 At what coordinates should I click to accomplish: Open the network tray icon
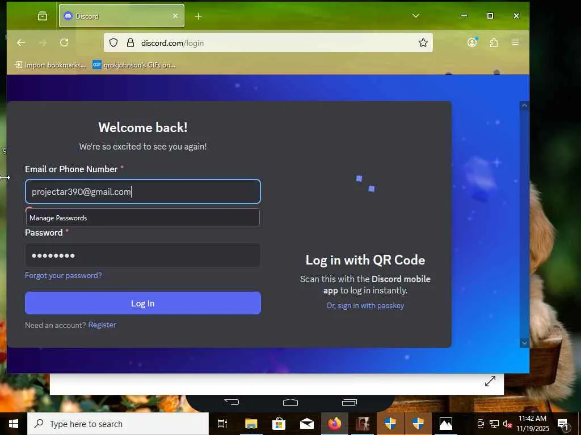(494, 424)
